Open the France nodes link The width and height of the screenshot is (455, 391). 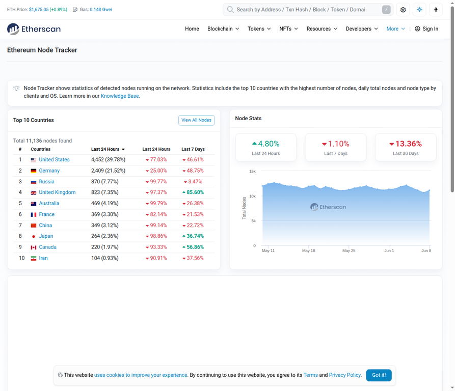tap(47, 214)
